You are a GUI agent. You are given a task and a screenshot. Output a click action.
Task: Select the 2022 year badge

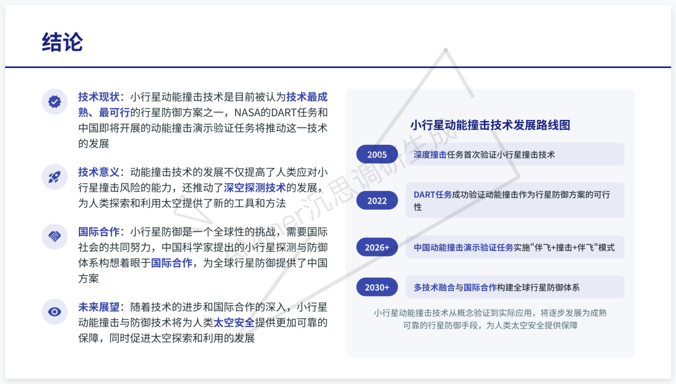[x=377, y=200]
